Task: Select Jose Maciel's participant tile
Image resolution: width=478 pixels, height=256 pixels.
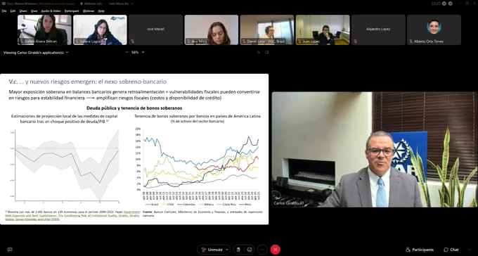Action: (x=155, y=30)
